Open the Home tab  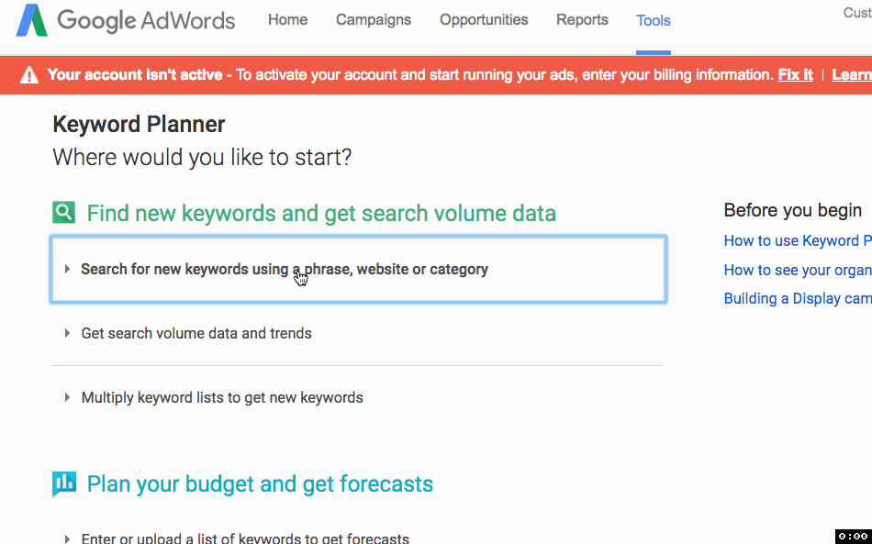(x=287, y=19)
